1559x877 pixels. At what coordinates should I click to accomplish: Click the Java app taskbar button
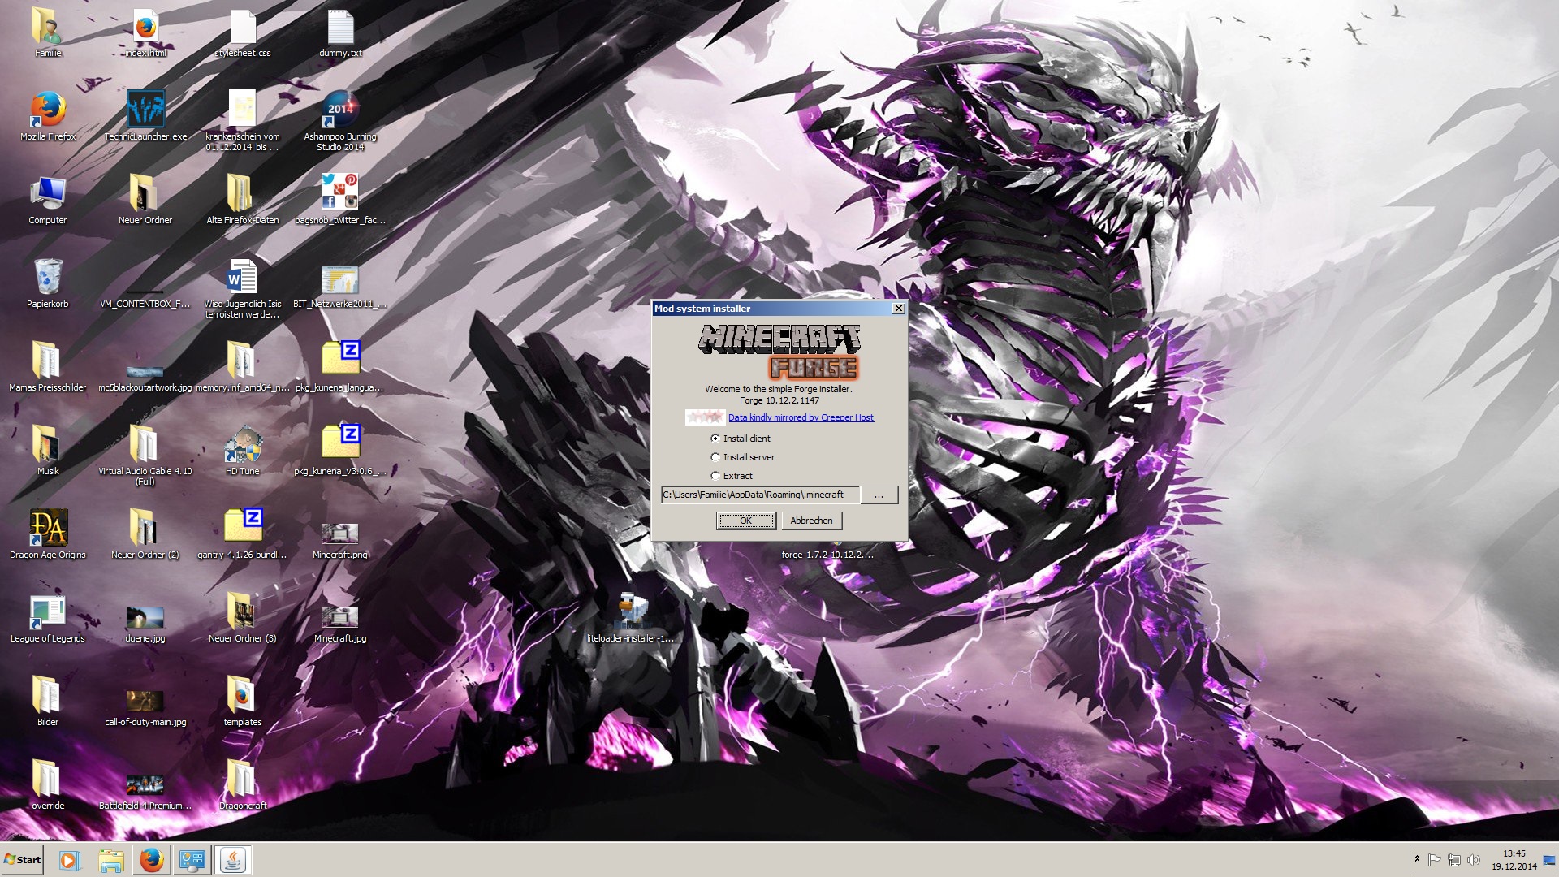[233, 860]
